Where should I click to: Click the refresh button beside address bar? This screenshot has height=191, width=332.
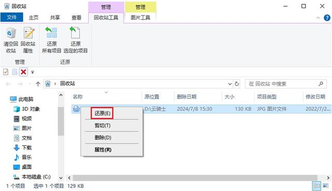coord(237,84)
